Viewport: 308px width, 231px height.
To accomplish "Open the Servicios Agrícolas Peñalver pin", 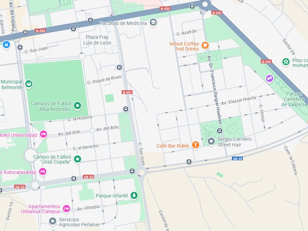I will click(x=53, y=221).
